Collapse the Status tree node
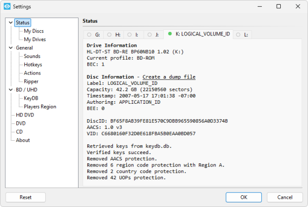This screenshot has height=207, width=308. (11, 23)
